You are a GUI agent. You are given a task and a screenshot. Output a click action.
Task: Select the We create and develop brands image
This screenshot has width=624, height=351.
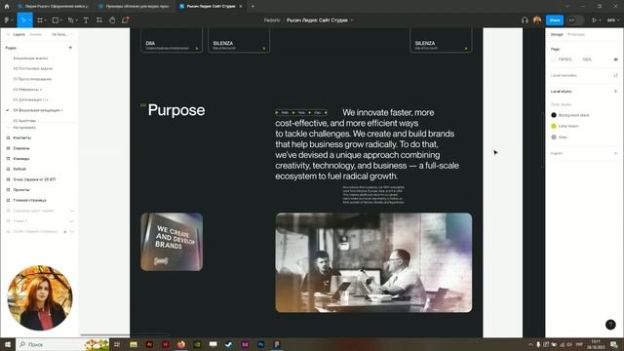tap(172, 242)
